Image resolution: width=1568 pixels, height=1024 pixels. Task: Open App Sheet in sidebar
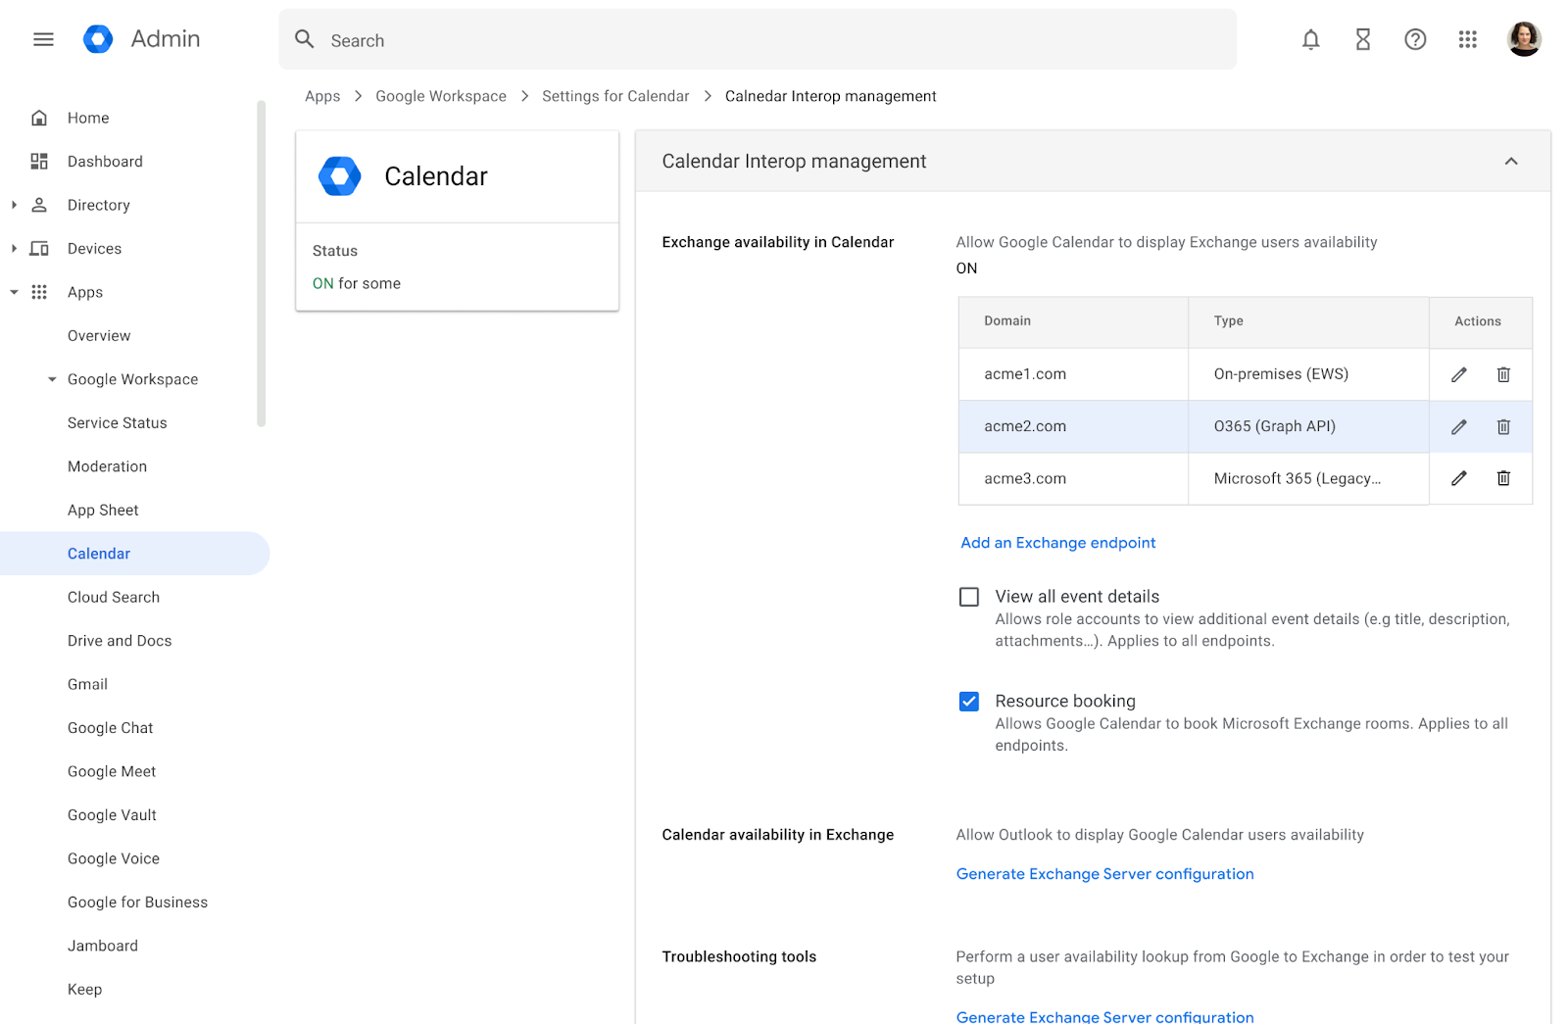pos(103,510)
